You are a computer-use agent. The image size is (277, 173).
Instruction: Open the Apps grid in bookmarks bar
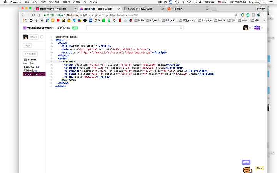coord(23,20)
